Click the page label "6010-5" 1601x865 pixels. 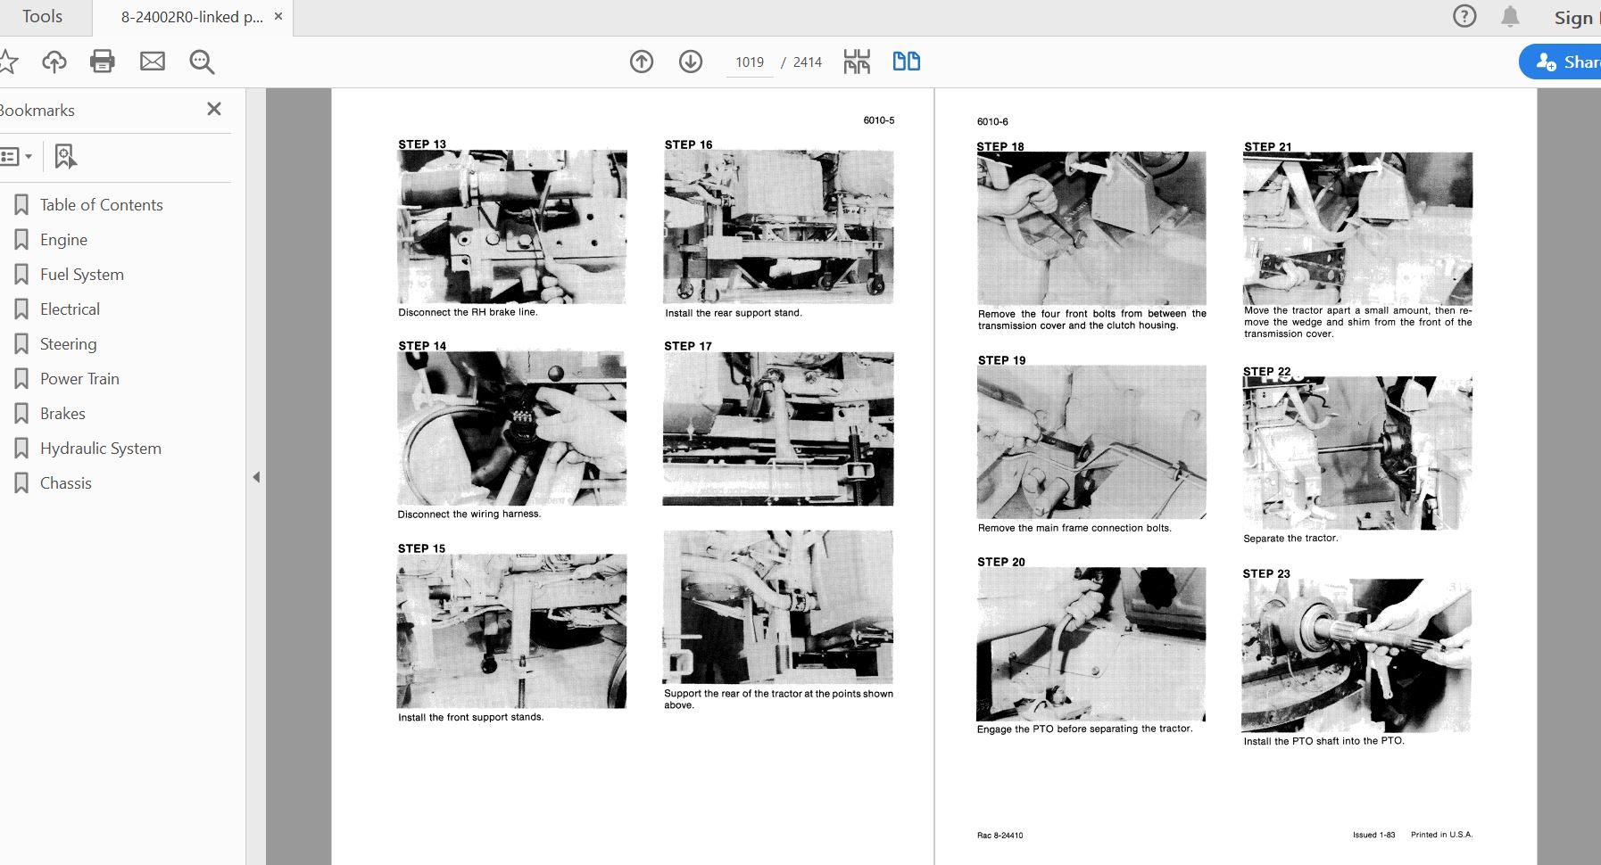(x=879, y=120)
